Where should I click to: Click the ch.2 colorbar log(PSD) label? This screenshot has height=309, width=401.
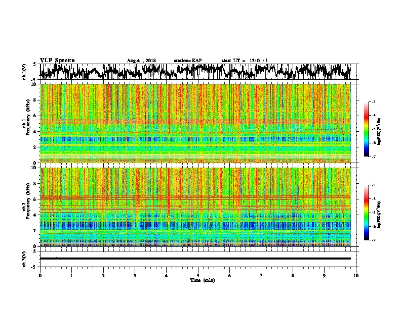379,215
